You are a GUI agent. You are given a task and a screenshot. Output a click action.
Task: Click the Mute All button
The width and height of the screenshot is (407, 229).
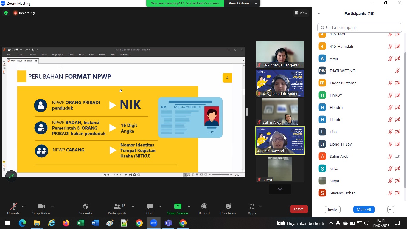[x=363, y=209]
